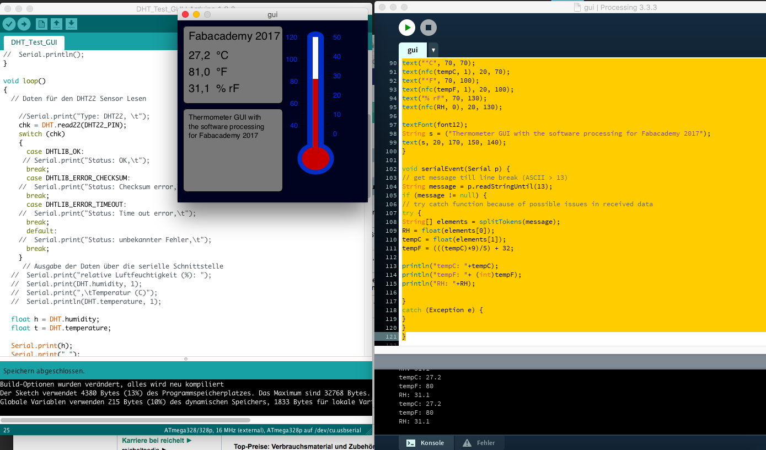The image size is (766, 450).
Task: Switch to Fehler tab in Processing
Action: tap(479, 443)
